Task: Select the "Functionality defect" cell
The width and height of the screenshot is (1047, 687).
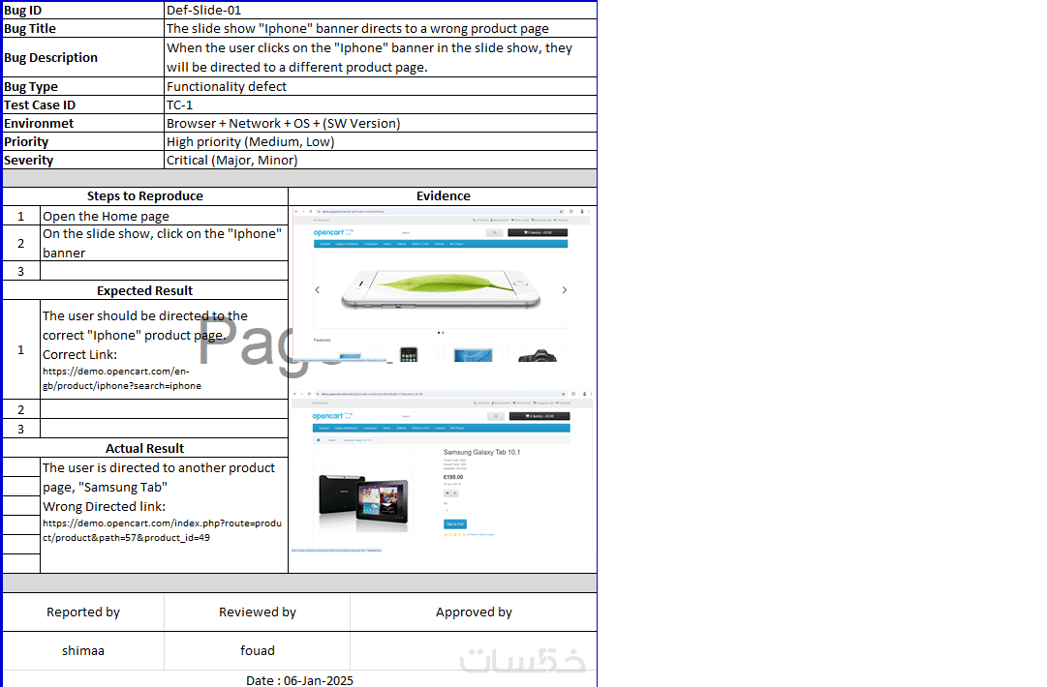Action: click(381, 87)
